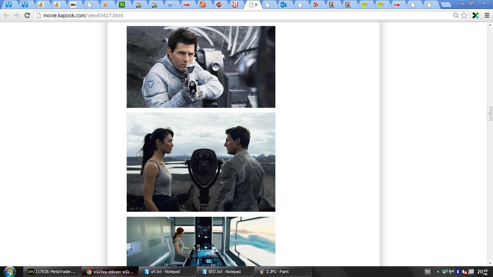
Task: Click the scrollbar down arrow
Action: (490, 263)
